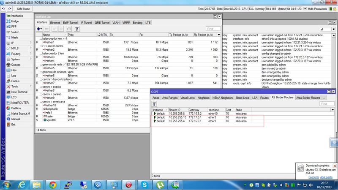Toggle Safe Mode button
This screenshot has height=190, width=338.
click(23, 8)
